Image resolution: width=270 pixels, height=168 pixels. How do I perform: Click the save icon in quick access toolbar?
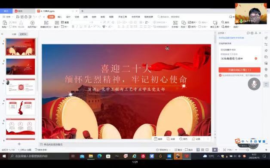tap(18, 17)
